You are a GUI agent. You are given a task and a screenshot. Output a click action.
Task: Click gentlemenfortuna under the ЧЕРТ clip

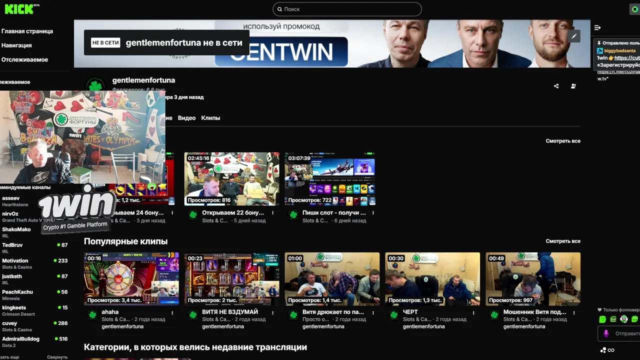pyautogui.click(x=423, y=326)
